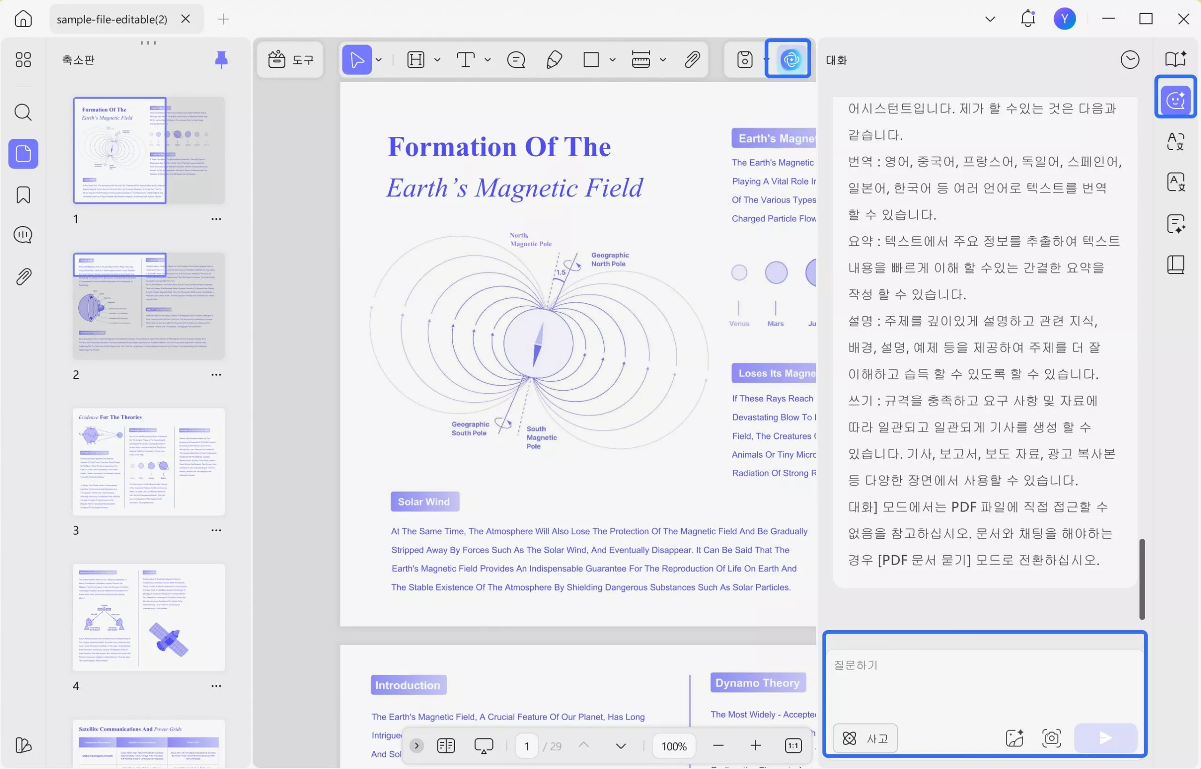1201x769 pixels.
Task: Switch to sample-file-editable(2) tab
Action: (112, 19)
